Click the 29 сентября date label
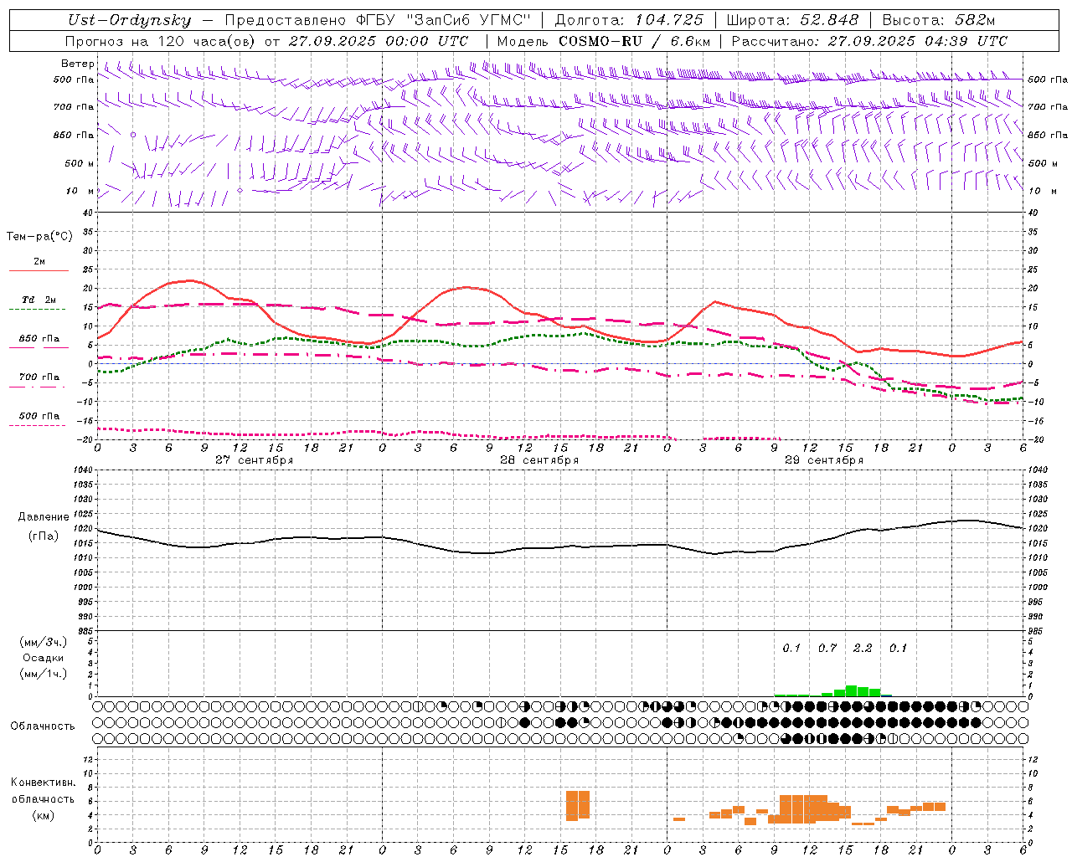 pyautogui.click(x=823, y=460)
